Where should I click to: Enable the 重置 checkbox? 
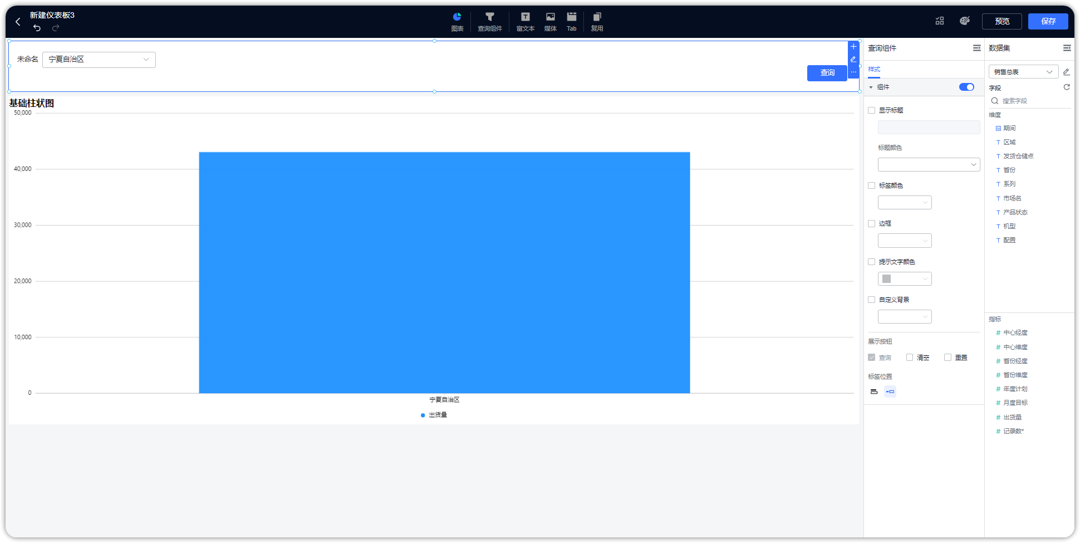point(948,358)
